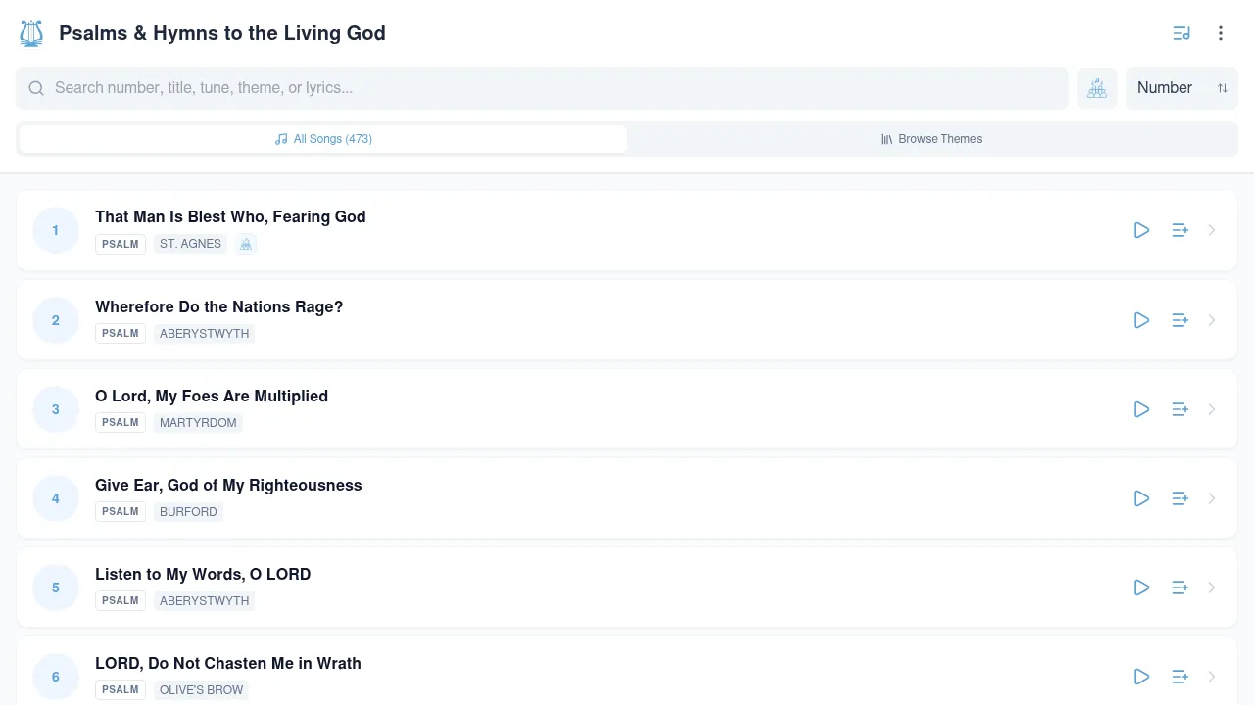Add "Give Ear, God of My Righteousness" to playlist

1180,498
